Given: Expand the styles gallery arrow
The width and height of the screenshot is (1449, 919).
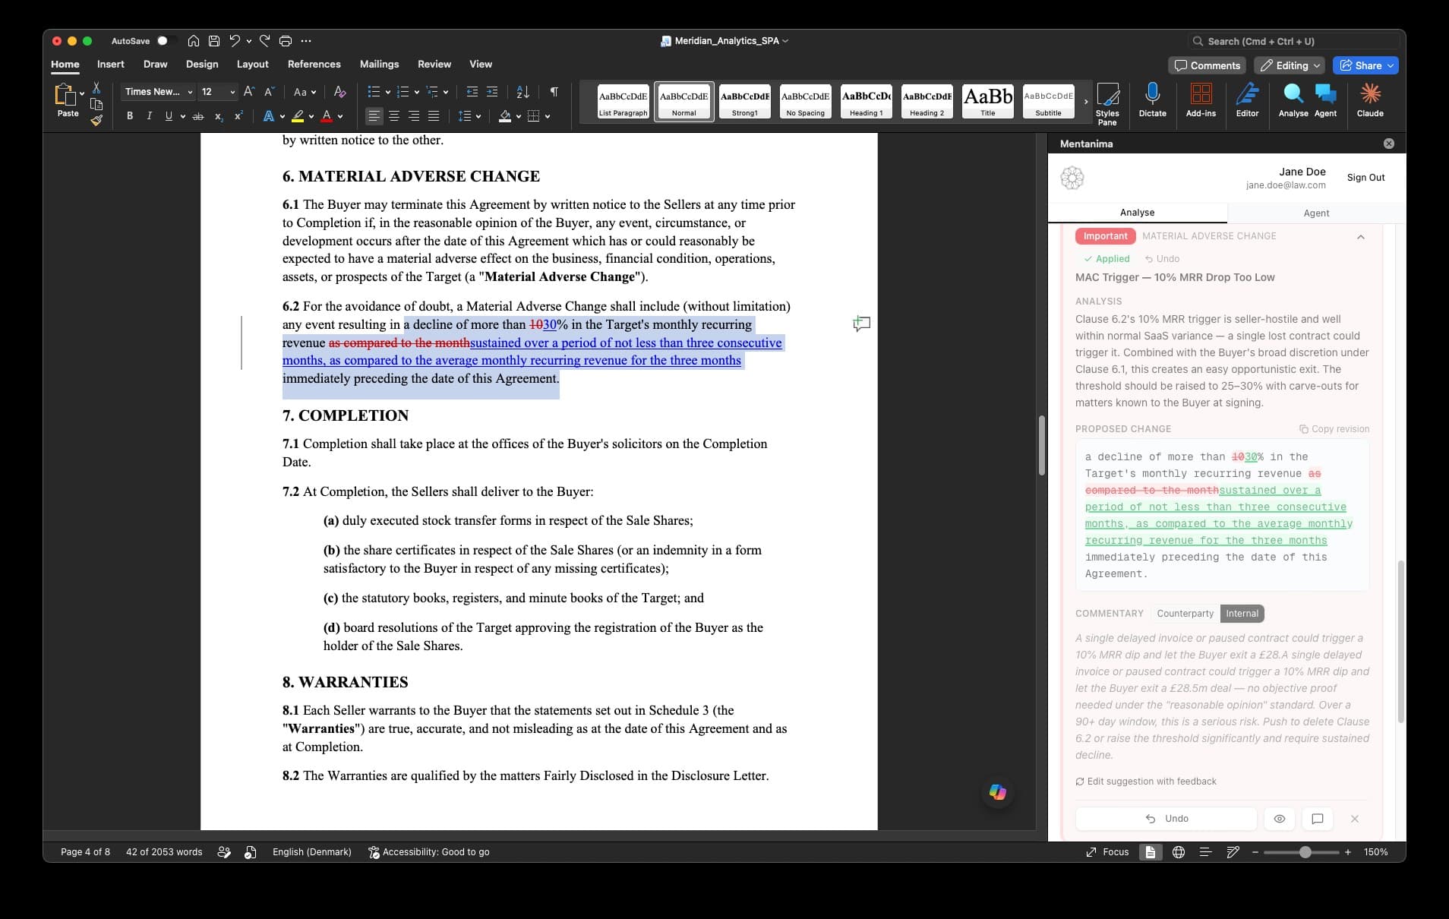Looking at the screenshot, I should (x=1086, y=102).
